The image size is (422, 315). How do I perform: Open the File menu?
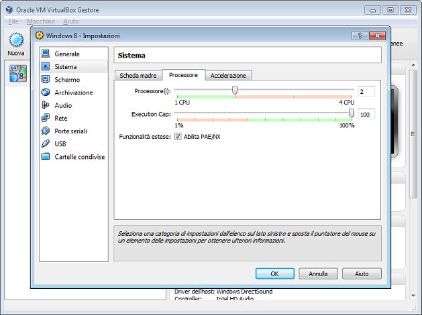pos(13,21)
